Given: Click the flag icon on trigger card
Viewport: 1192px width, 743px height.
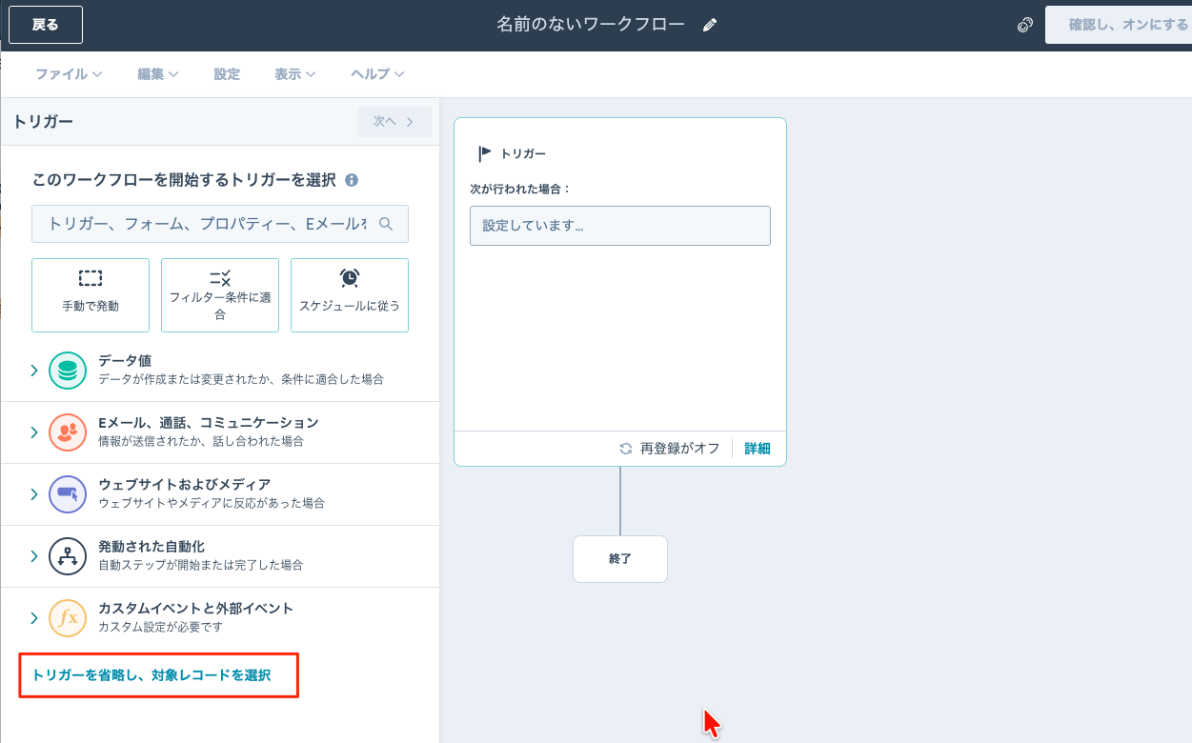Looking at the screenshot, I should tap(485, 153).
